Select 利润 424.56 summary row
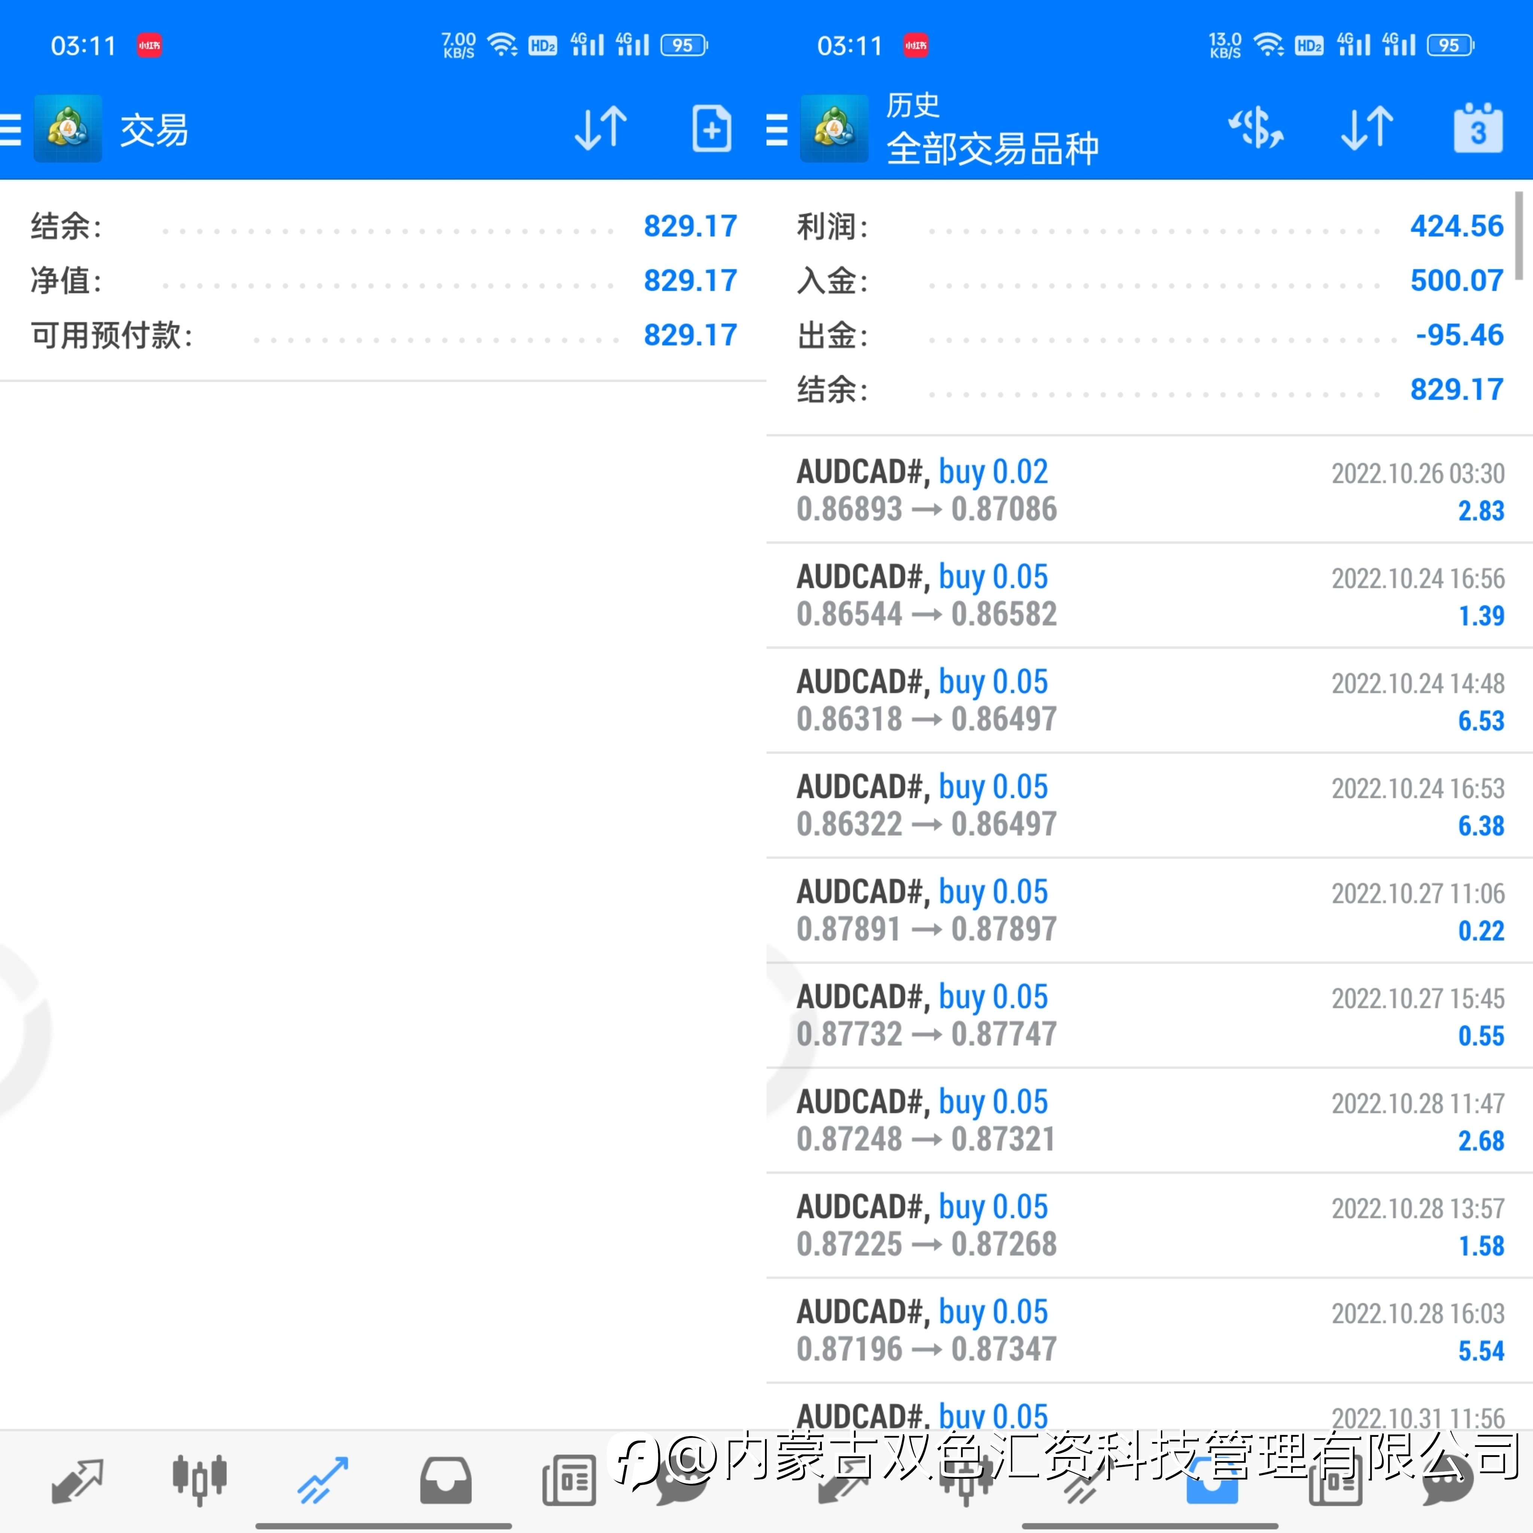The image size is (1533, 1533). (x=1150, y=226)
